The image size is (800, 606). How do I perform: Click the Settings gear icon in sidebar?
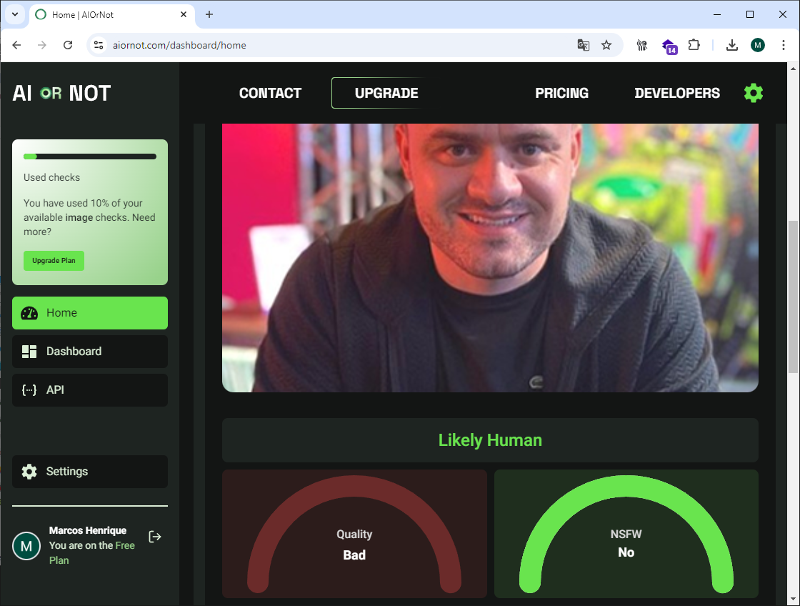pyautogui.click(x=29, y=471)
